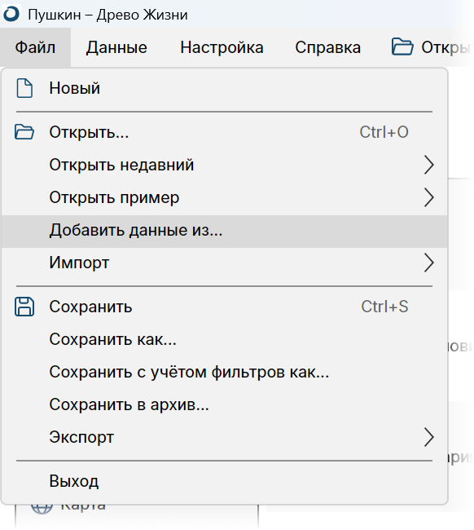Click the Древо Жизни app logo icon

coord(11,14)
